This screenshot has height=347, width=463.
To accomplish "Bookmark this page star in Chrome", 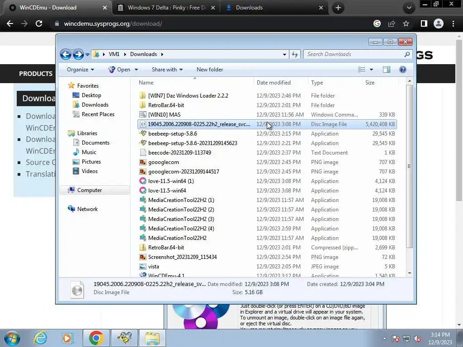I will (406, 23).
